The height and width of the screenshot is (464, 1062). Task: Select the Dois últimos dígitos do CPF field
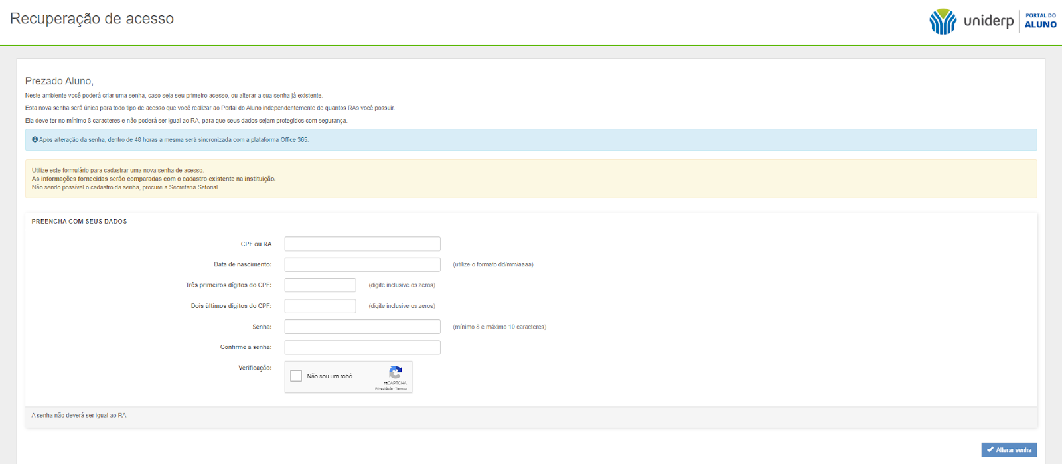320,306
